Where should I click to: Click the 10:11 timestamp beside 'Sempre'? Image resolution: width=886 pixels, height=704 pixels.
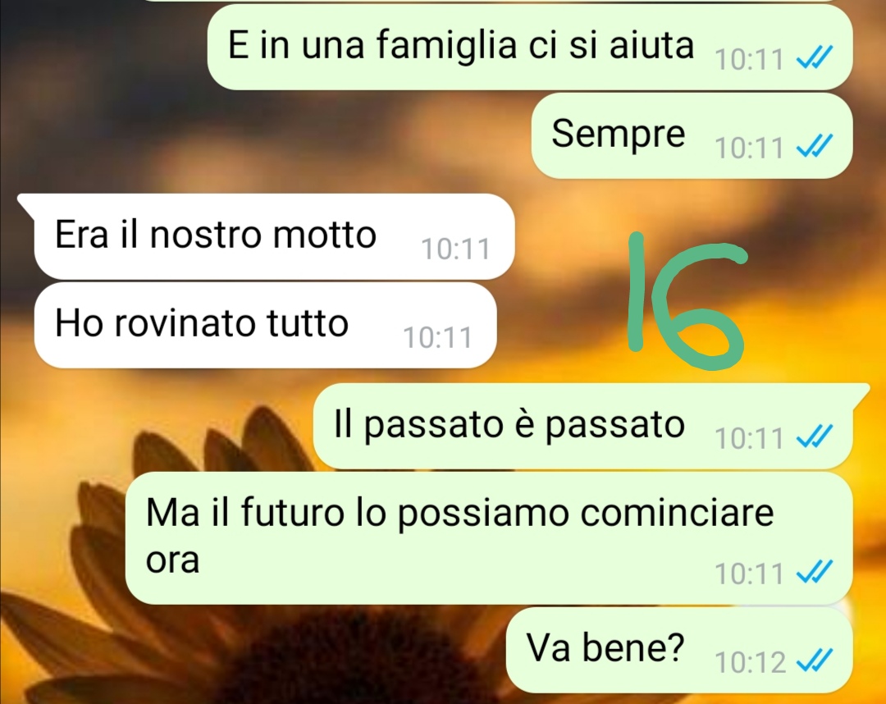click(749, 148)
